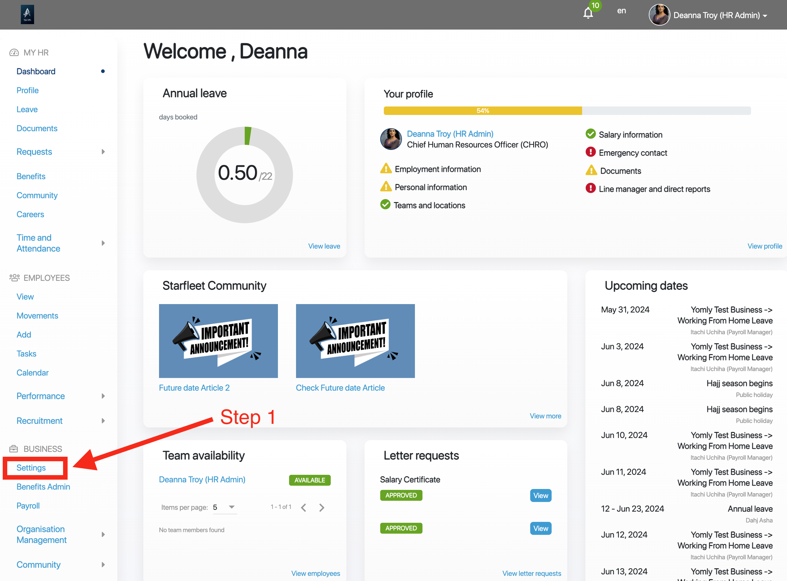Select Payroll from the sidebar
Viewport: 787px width, 581px height.
pos(28,506)
